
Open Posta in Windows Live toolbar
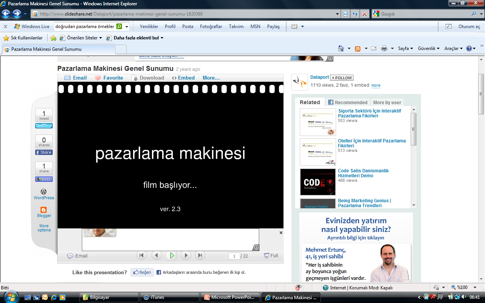pos(188,27)
